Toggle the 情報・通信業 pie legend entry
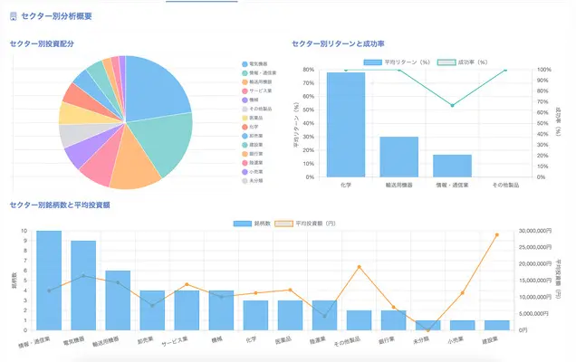Image resolution: width=576 pixels, height=362 pixels. pos(259,73)
